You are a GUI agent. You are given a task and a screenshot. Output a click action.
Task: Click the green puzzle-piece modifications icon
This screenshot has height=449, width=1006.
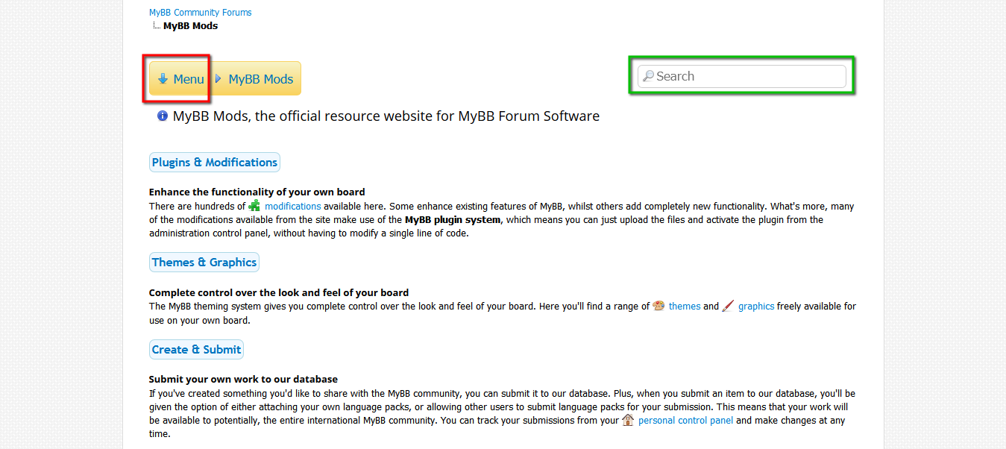255,206
